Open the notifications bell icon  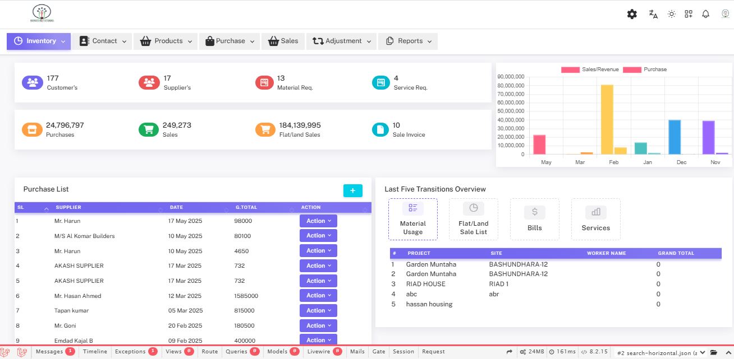(x=706, y=14)
